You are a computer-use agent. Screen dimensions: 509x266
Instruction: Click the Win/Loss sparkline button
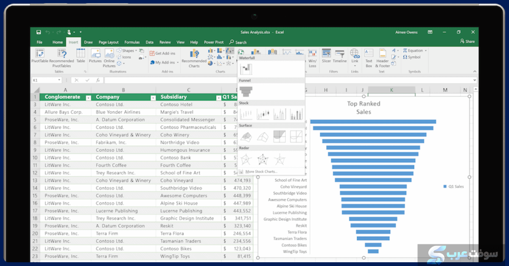coord(313,58)
